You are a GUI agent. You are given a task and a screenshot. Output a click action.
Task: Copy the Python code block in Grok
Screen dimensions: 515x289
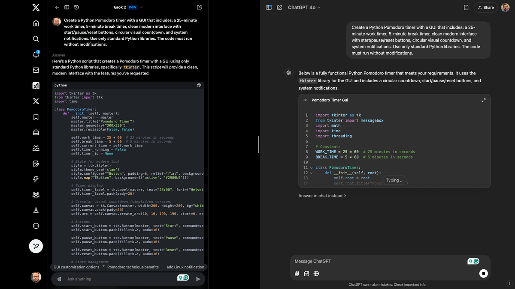click(x=199, y=86)
